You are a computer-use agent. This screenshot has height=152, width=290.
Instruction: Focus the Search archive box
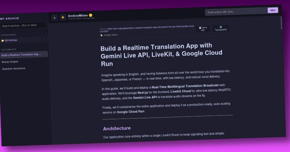[23, 25]
